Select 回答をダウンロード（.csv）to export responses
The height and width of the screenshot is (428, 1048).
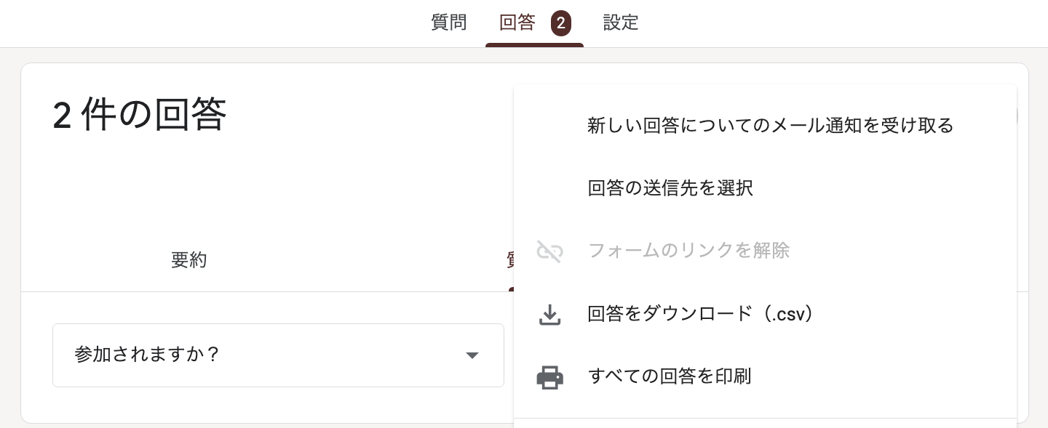pyautogui.click(x=699, y=314)
